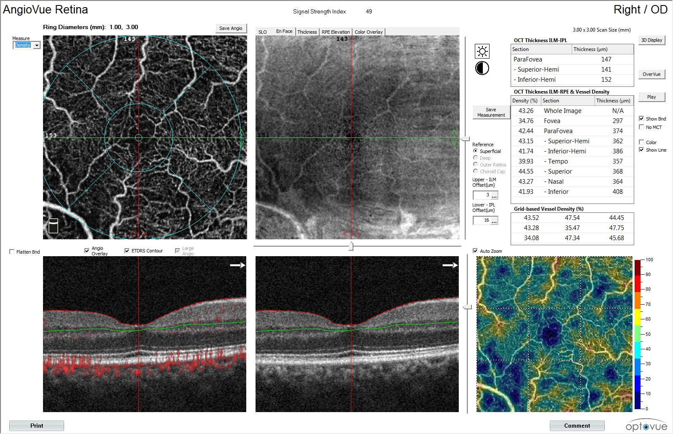Click the horizontal slider below en face image
The image size is (673, 434).
(351, 246)
